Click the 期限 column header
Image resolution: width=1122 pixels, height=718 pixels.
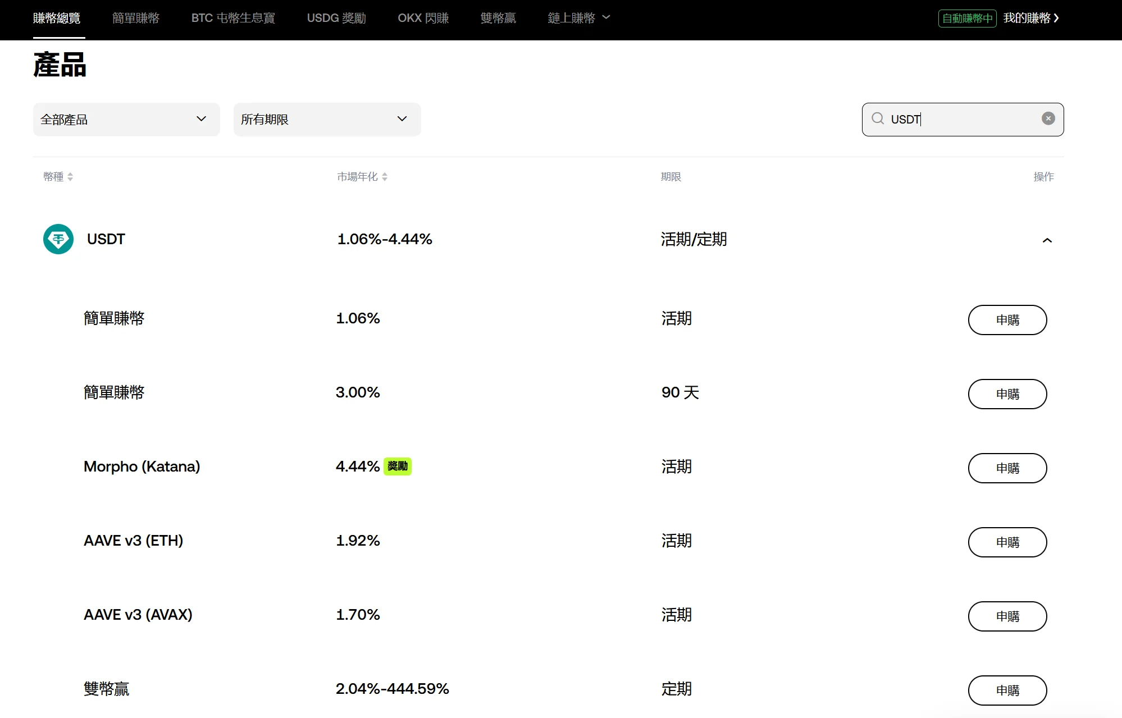pyautogui.click(x=671, y=177)
